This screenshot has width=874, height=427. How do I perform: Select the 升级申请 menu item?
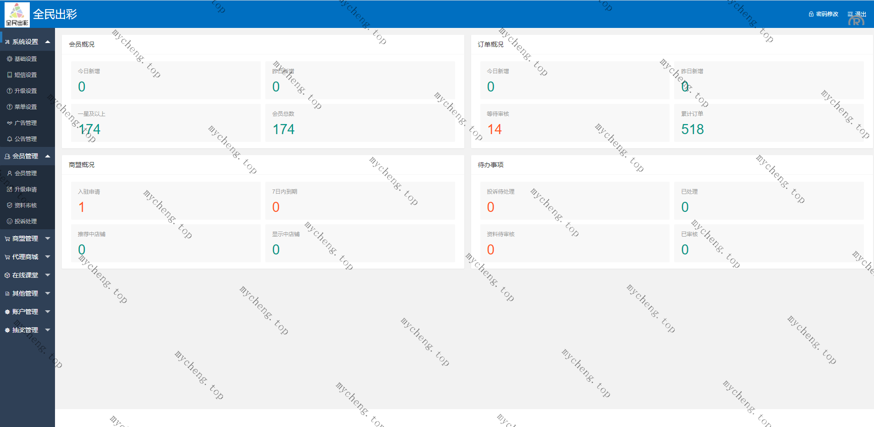click(x=26, y=189)
